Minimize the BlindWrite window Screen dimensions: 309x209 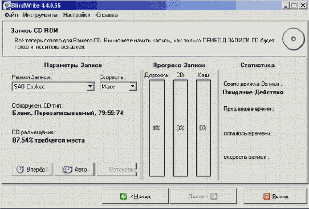coord(286,5)
